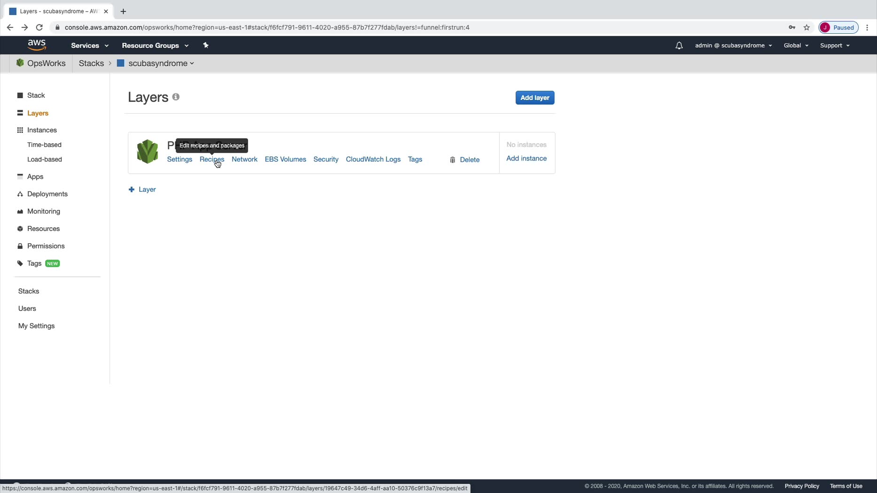Open the Terms of Use link
This screenshot has width=877, height=493.
pyautogui.click(x=846, y=486)
